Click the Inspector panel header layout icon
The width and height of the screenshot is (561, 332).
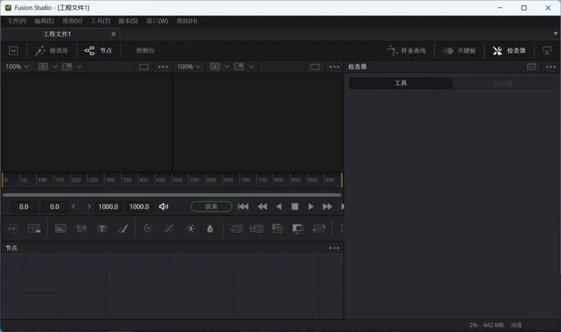coord(531,66)
